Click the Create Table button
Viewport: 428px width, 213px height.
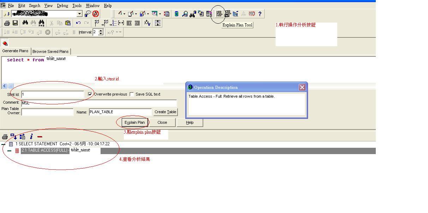point(165,112)
